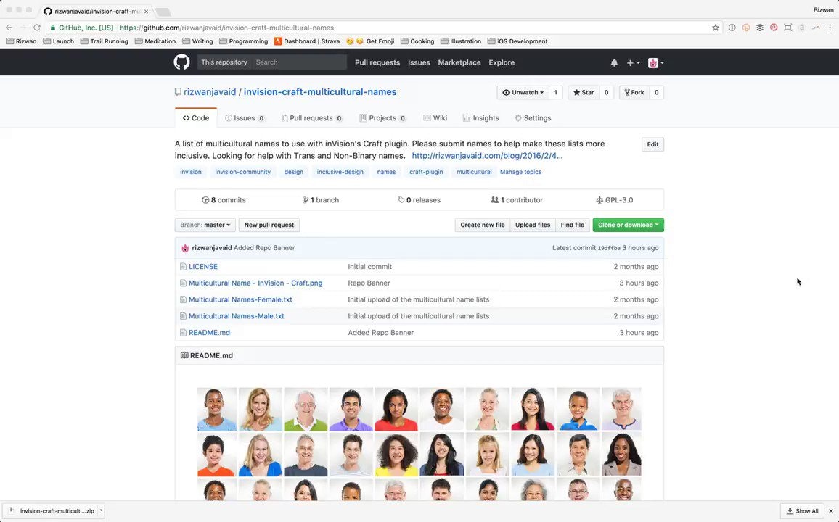Click the New pull request button

pos(269,225)
